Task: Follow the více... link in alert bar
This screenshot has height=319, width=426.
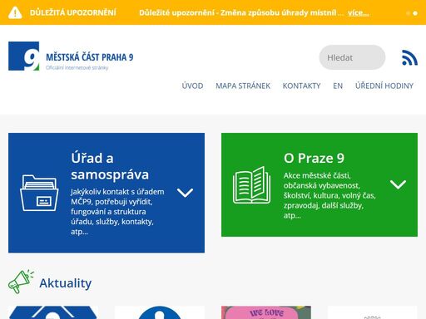Action: point(359,12)
